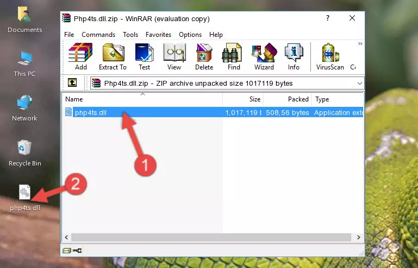
Task: Sort by the Size column header
Action: [243, 99]
